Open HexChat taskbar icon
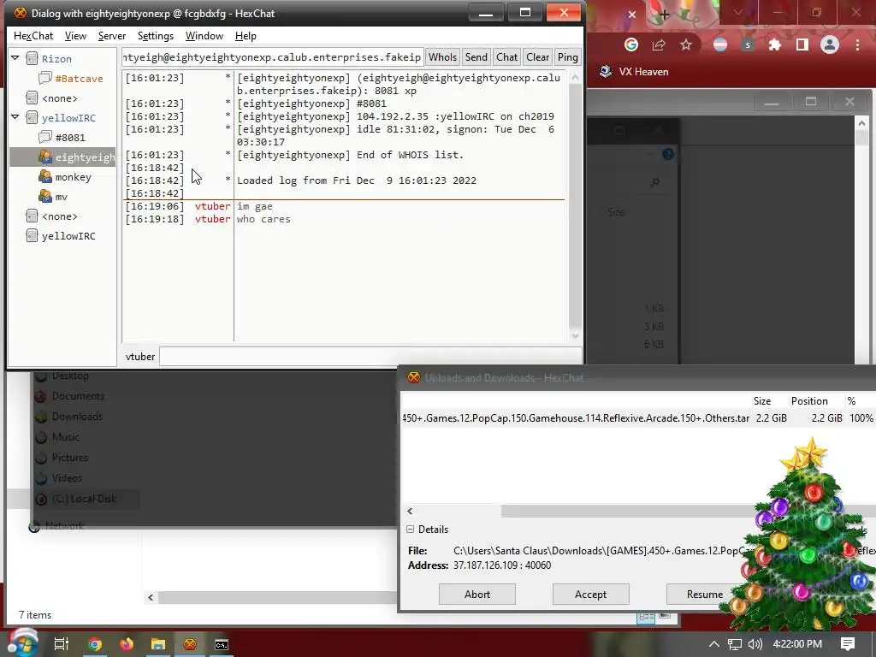 click(190, 644)
